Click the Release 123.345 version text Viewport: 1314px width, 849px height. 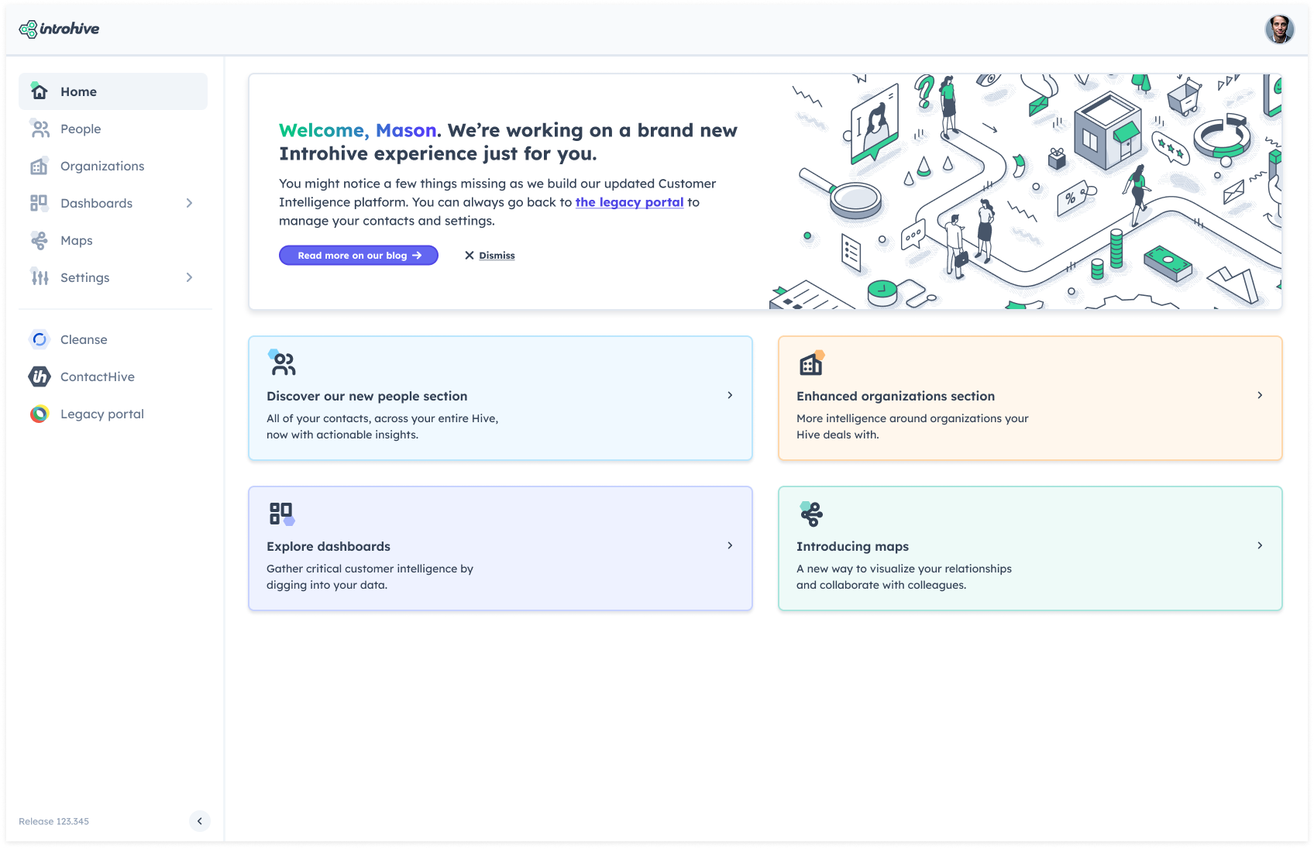point(53,821)
